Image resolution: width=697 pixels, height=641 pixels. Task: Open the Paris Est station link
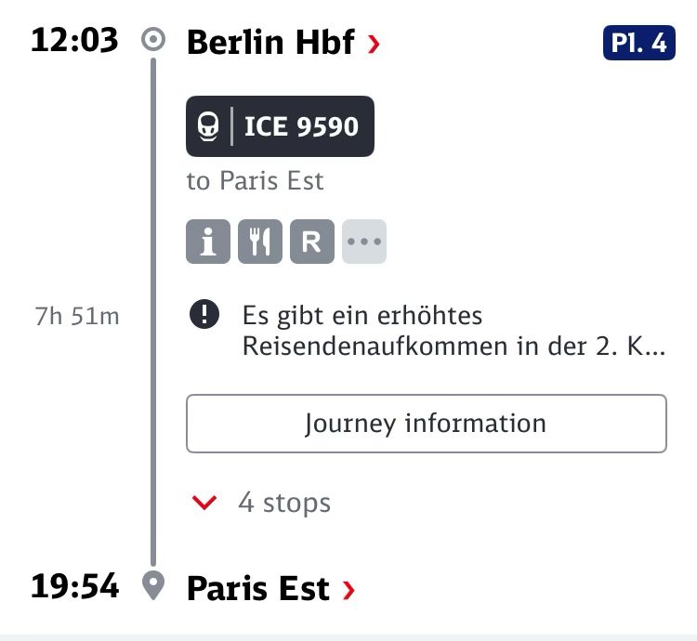[258, 589]
